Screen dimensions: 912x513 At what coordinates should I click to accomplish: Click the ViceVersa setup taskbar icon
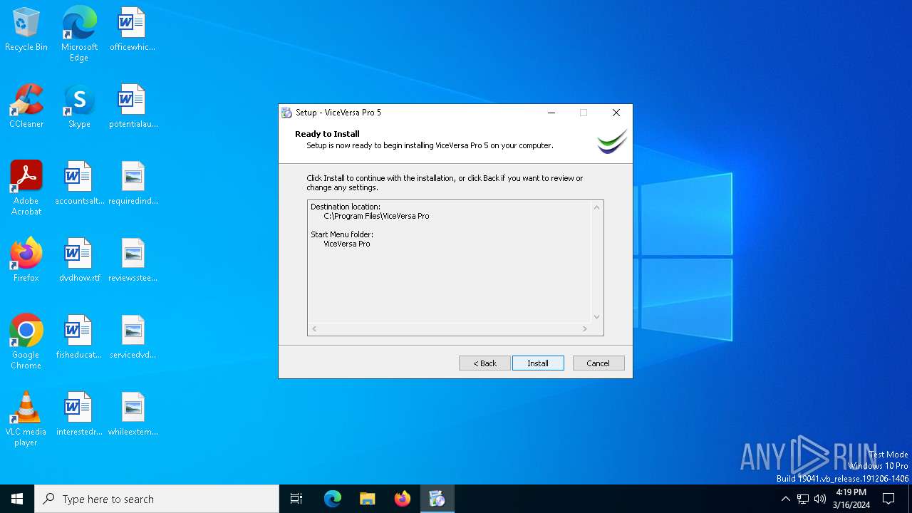pyautogui.click(x=437, y=499)
